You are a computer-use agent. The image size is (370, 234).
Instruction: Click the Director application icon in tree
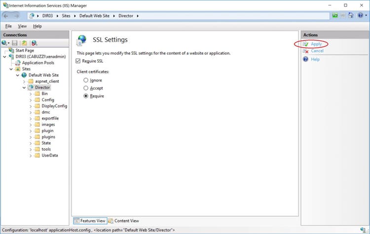[31, 87]
